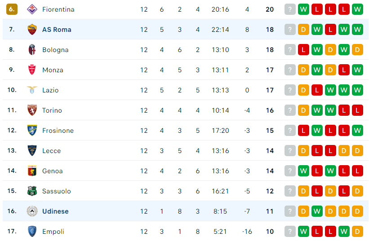Click the gold position 6 badge
This screenshot has height=241, width=369.
click(12, 9)
